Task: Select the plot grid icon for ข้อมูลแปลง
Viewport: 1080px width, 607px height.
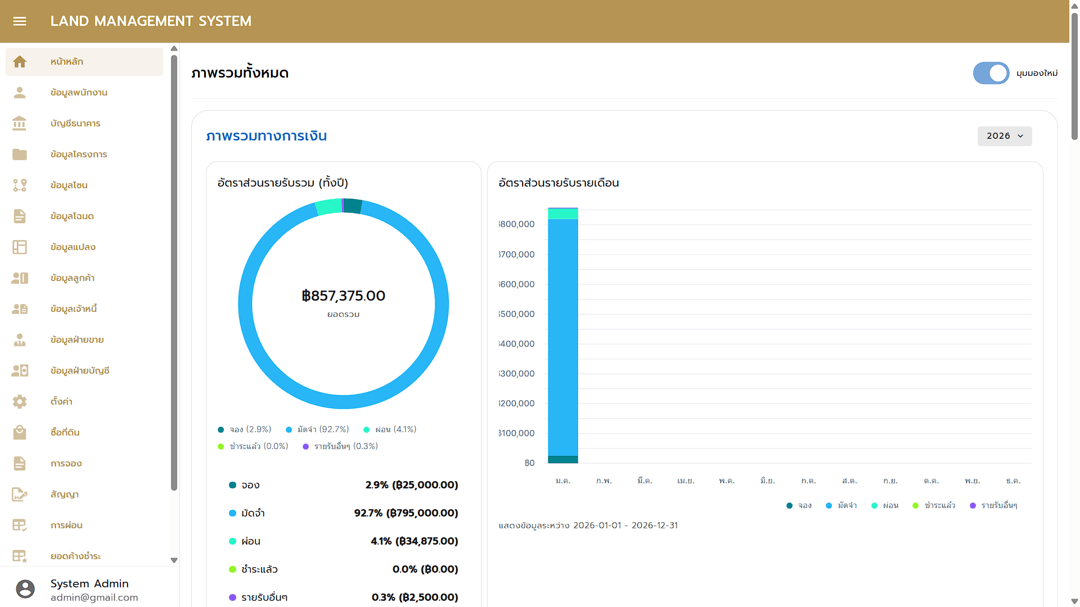Action: (x=20, y=247)
